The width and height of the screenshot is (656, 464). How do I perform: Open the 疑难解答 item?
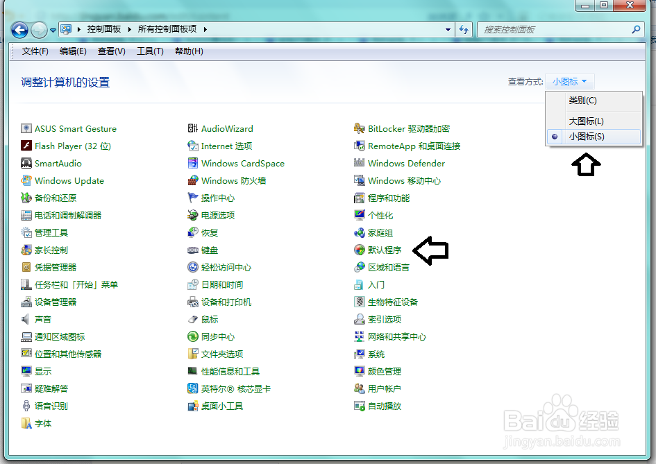(x=51, y=389)
